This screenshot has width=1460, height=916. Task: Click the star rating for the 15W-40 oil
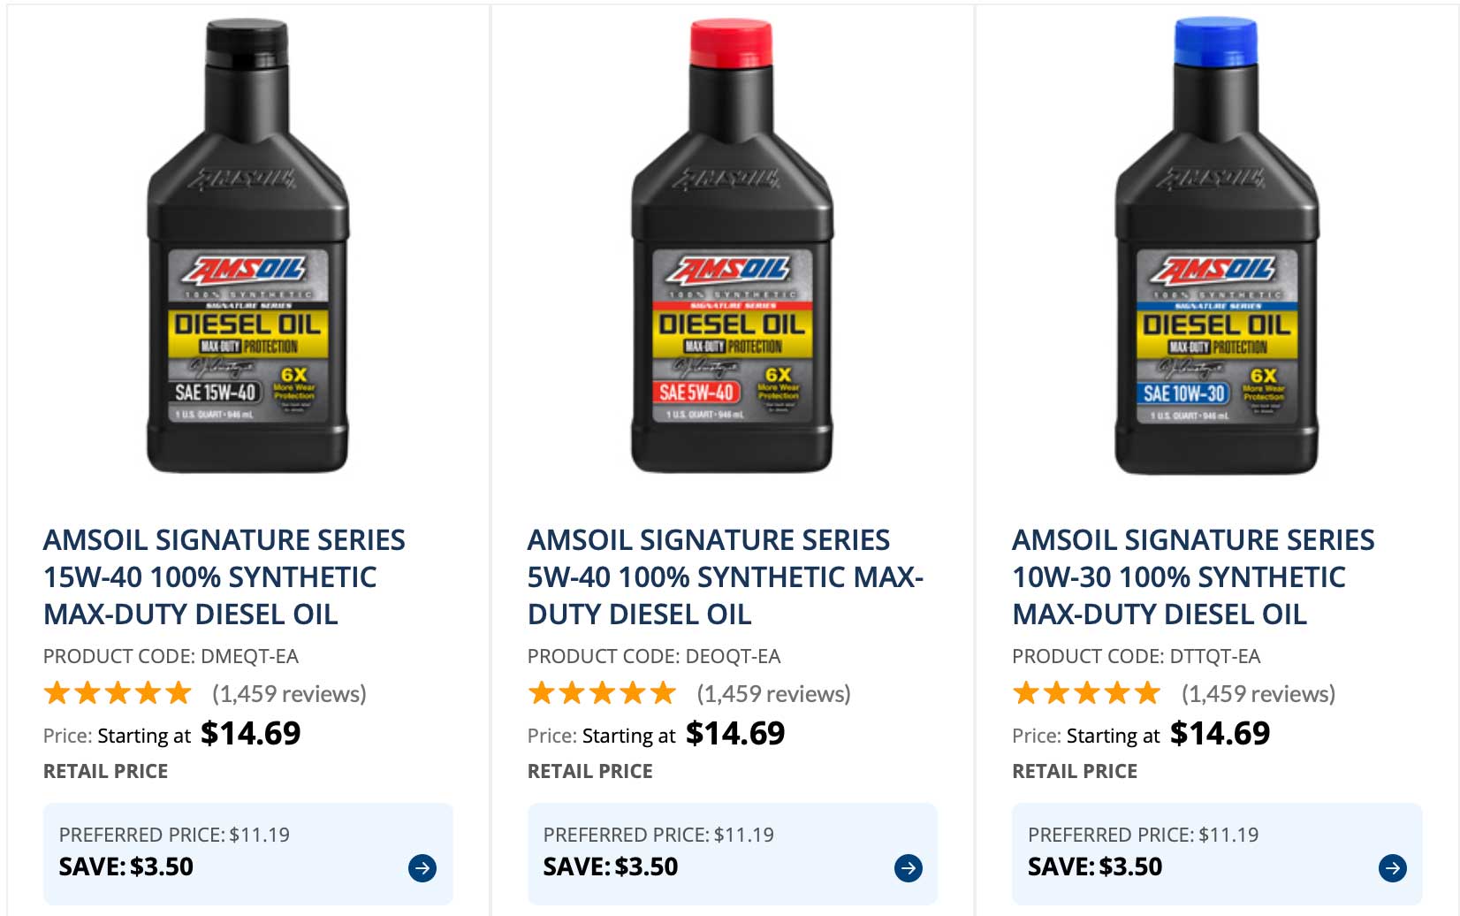[x=118, y=693]
